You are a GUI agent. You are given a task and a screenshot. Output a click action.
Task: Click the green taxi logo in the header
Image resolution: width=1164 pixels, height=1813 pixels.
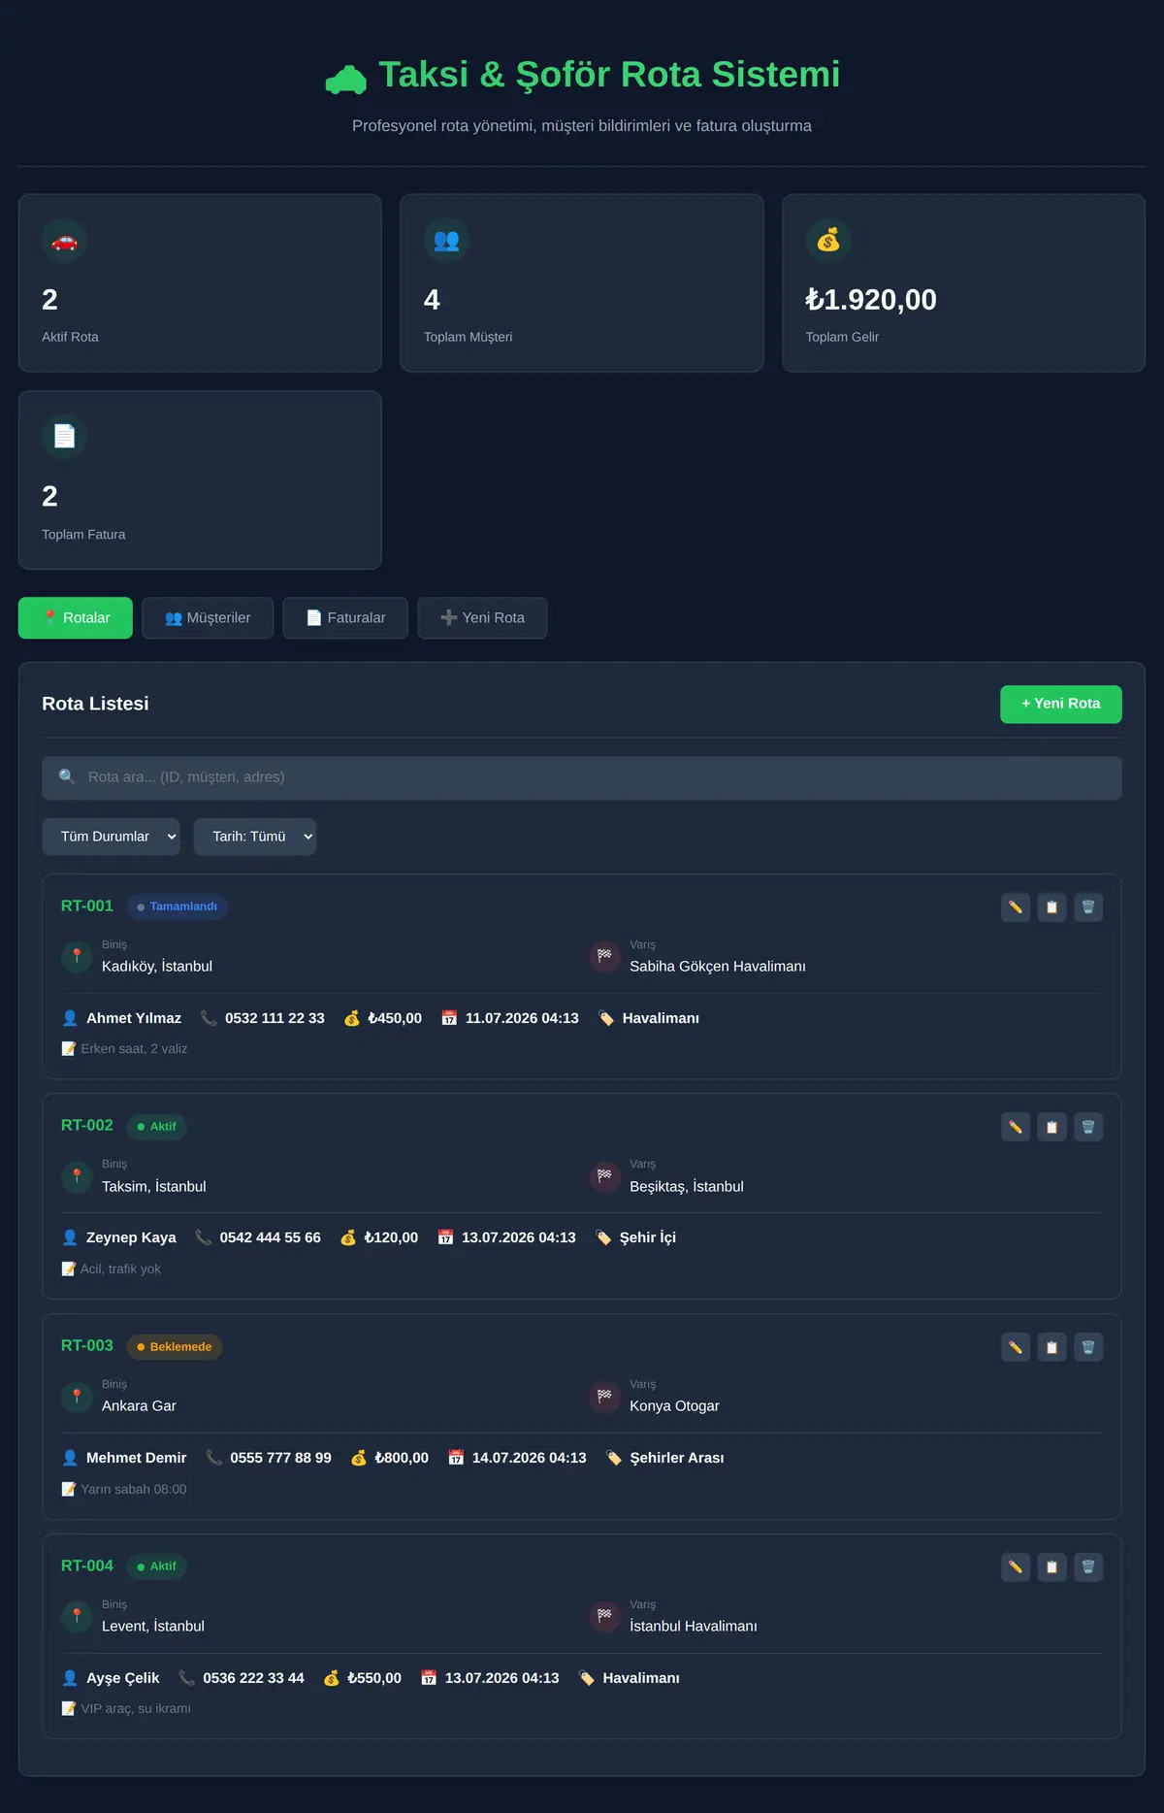pos(345,78)
